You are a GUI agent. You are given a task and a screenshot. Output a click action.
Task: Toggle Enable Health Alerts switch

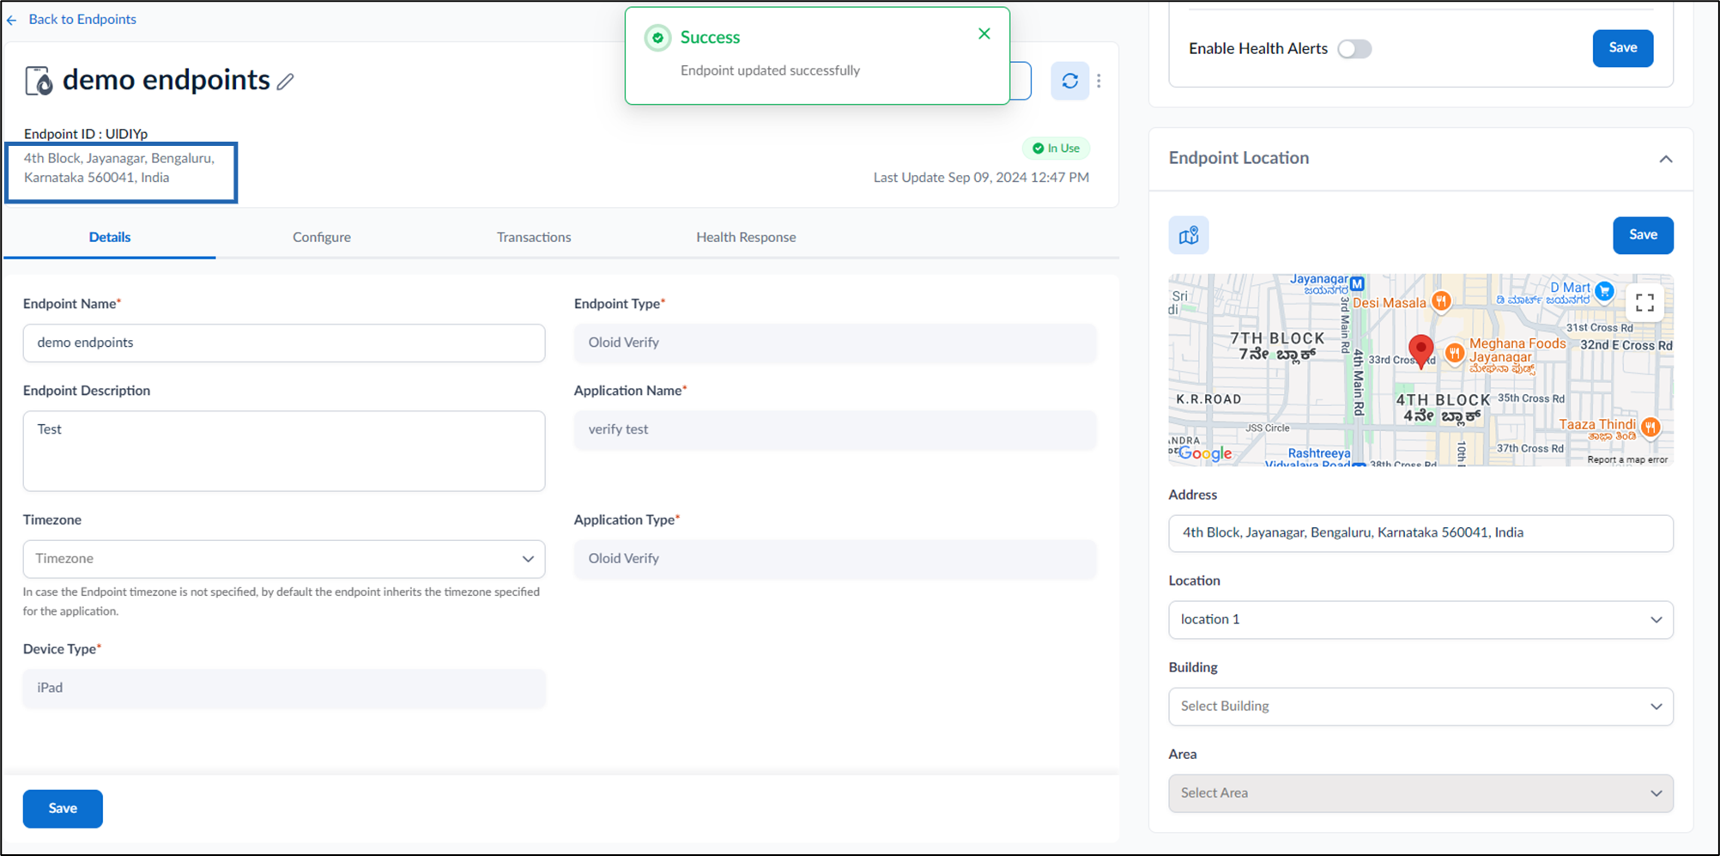point(1354,49)
